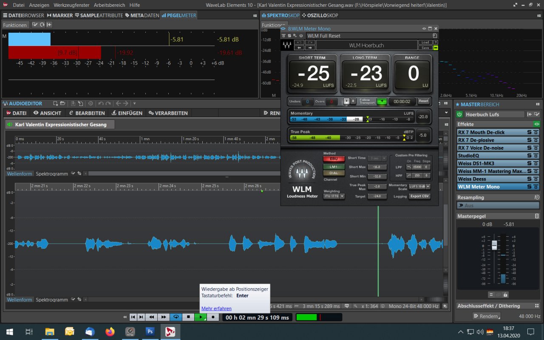The height and width of the screenshot is (340, 544).
Task: Click the Record button in transport bar
Action: tap(213, 317)
